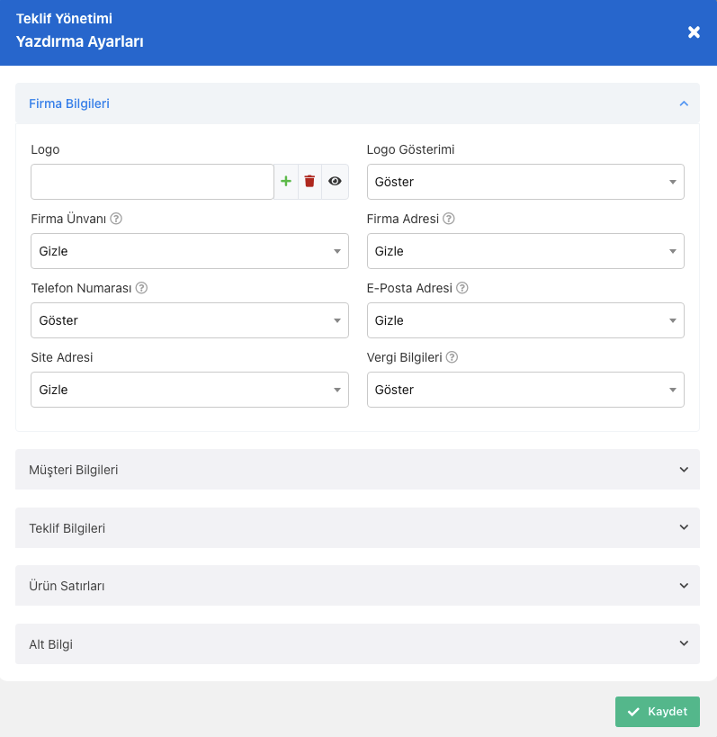Click the green plus icon to add logo

(x=286, y=182)
